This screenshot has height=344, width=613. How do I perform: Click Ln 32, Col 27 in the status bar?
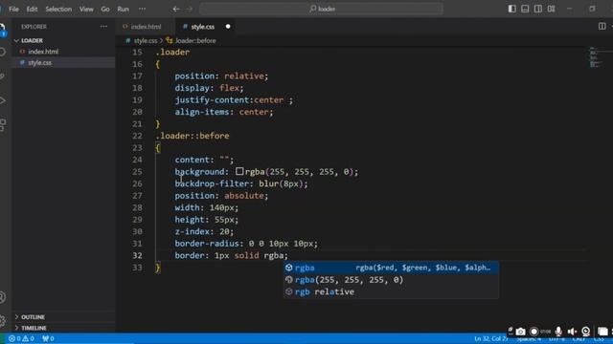click(x=490, y=338)
